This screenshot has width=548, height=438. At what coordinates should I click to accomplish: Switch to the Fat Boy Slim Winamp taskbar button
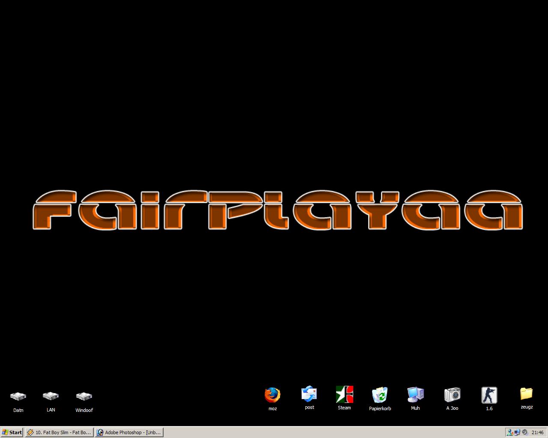(59, 432)
